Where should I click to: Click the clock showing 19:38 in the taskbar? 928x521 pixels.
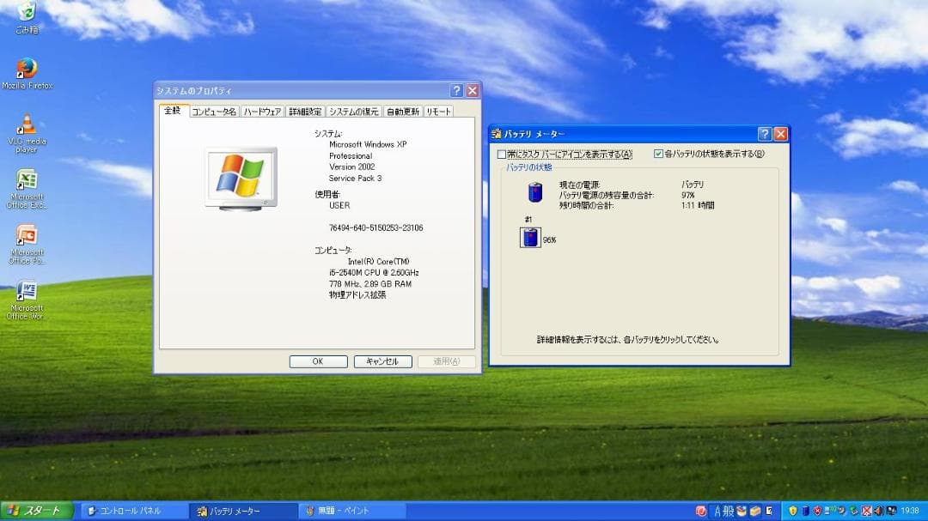click(x=909, y=511)
